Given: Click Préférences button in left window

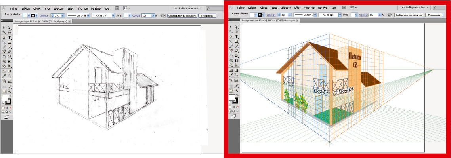Looking at the screenshot, I should pos(207,15).
